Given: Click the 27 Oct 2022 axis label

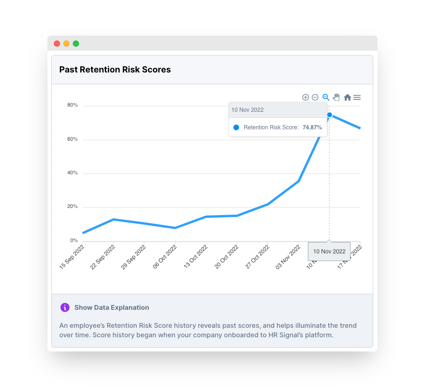Looking at the screenshot, I should [257, 257].
